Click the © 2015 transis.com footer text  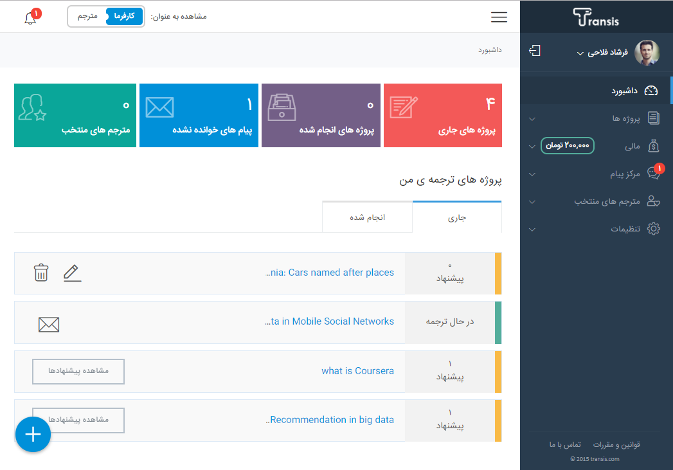(x=595, y=459)
